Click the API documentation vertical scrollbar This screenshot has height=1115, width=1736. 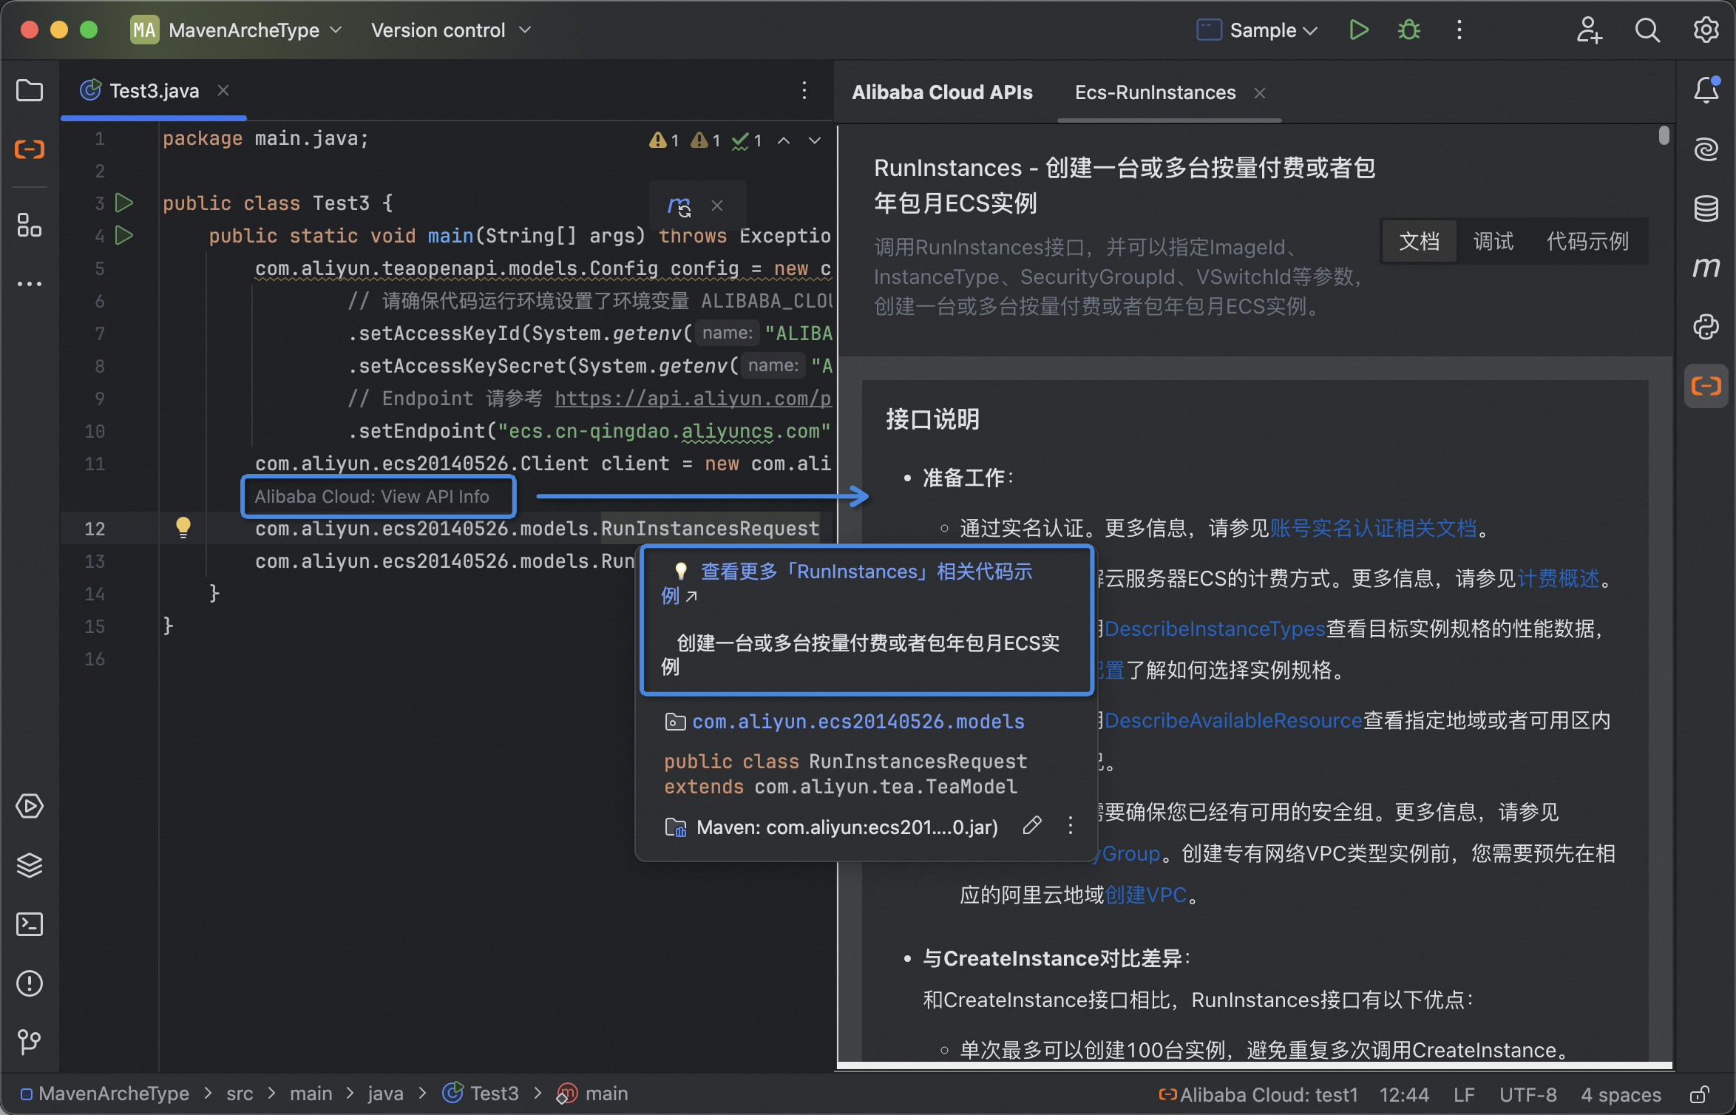pos(1664,135)
